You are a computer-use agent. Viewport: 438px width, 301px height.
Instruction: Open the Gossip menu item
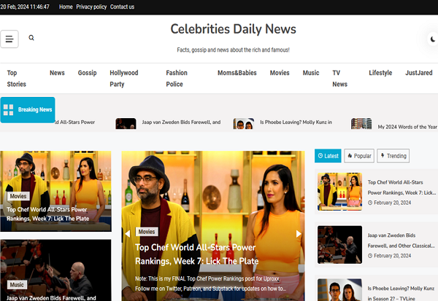click(x=87, y=73)
